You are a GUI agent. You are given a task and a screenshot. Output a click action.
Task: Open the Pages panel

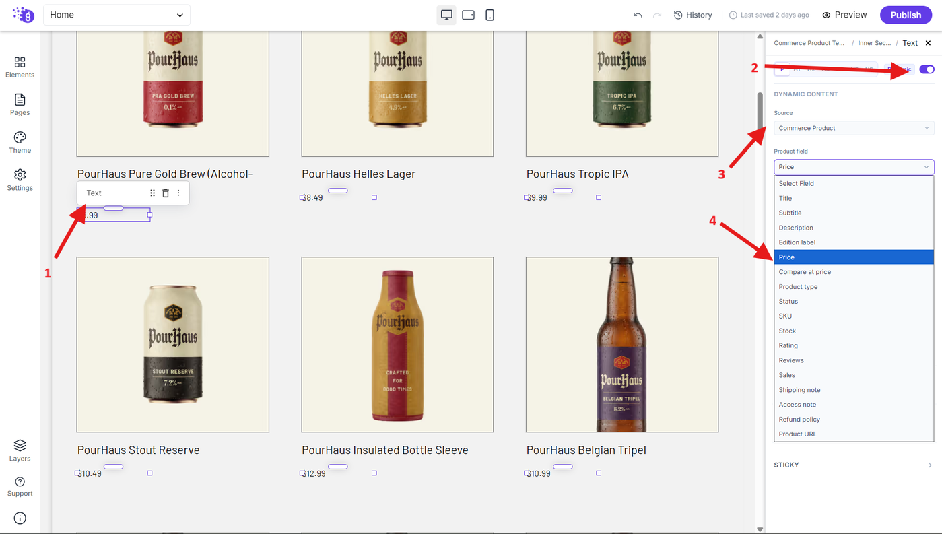click(20, 105)
